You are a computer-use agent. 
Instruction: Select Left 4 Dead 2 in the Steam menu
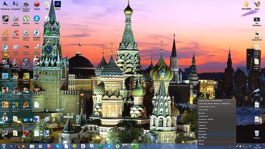pos(217,110)
